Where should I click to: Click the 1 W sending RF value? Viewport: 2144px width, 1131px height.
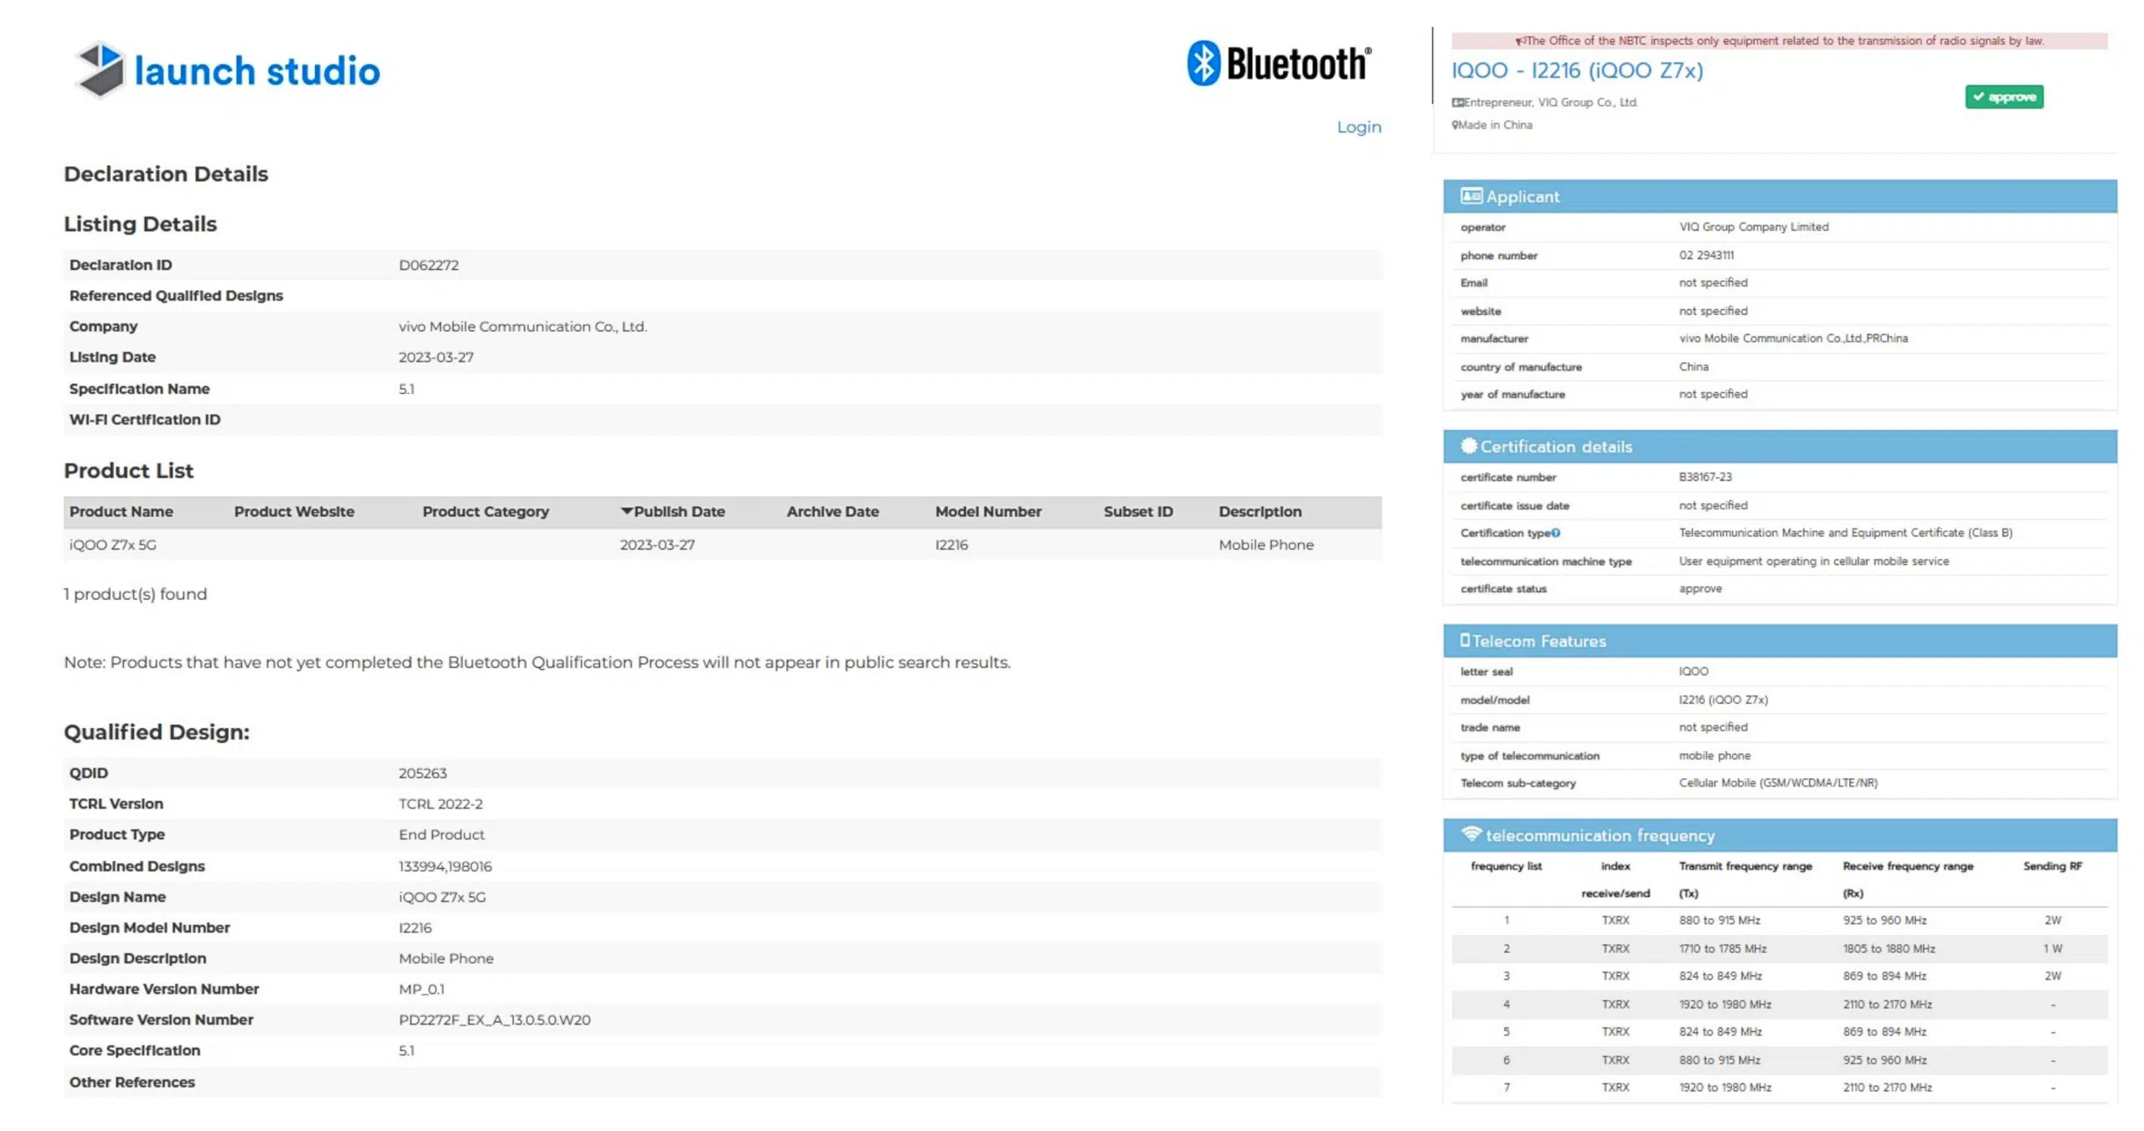(2052, 948)
